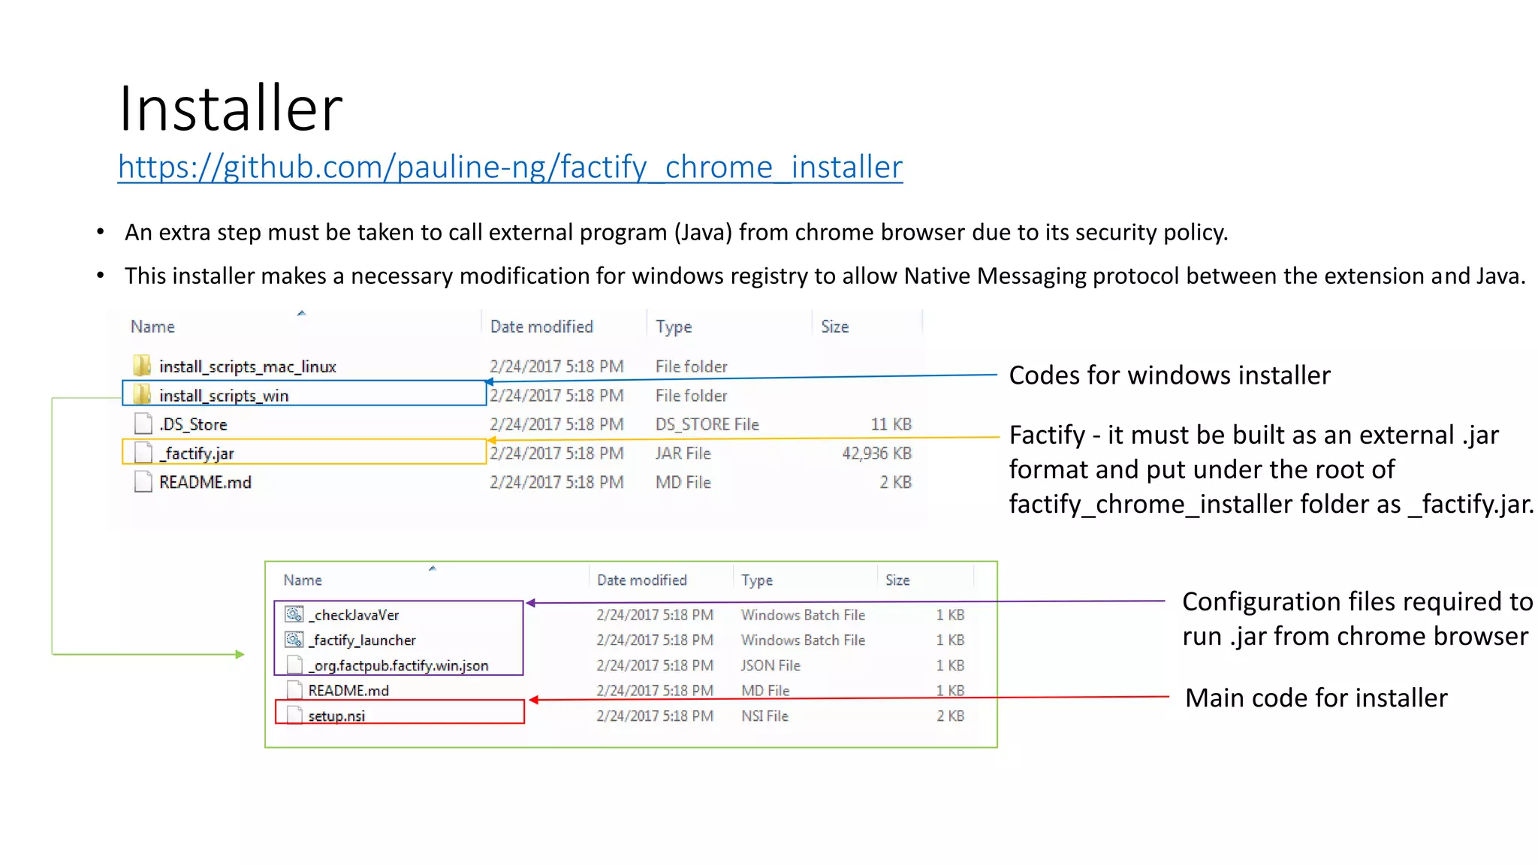Click the 'Codes for windows installer' annotation
The height and width of the screenshot is (865, 1538).
1169,375
